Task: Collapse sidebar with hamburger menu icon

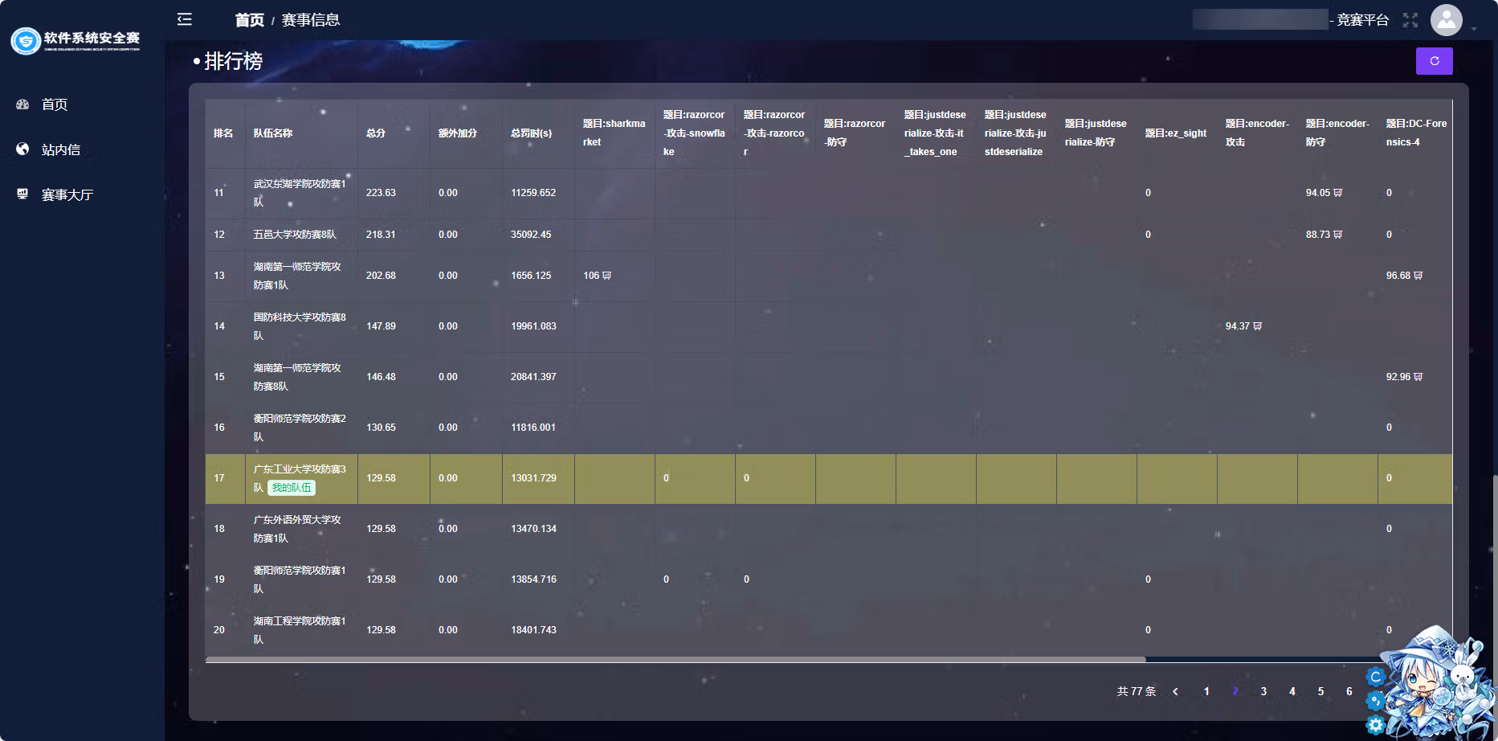Action: pos(185,19)
